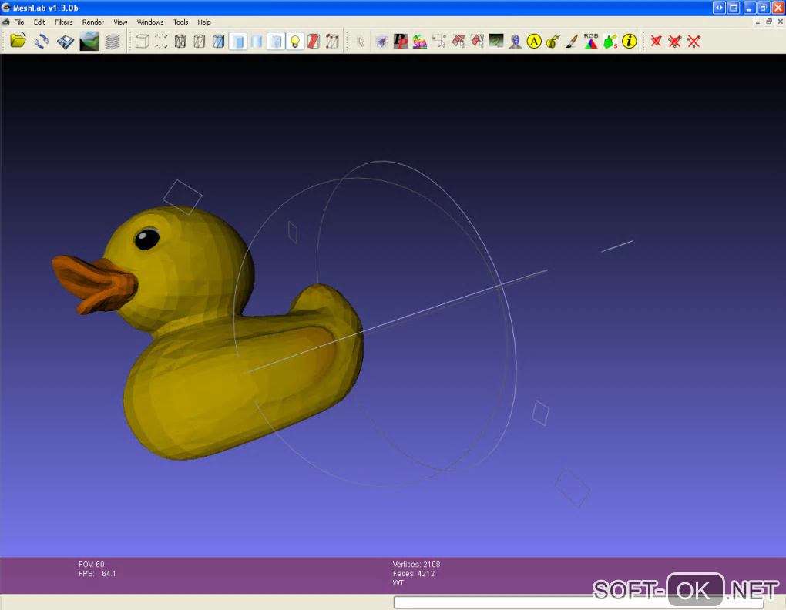
Task: Click the last red X delete icon
Action: coord(694,41)
